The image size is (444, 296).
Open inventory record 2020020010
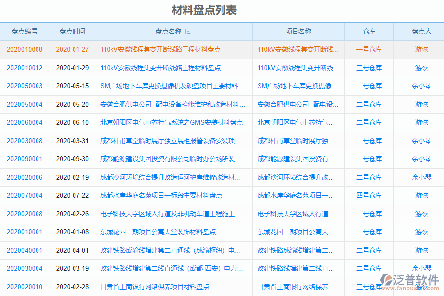[26, 287]
